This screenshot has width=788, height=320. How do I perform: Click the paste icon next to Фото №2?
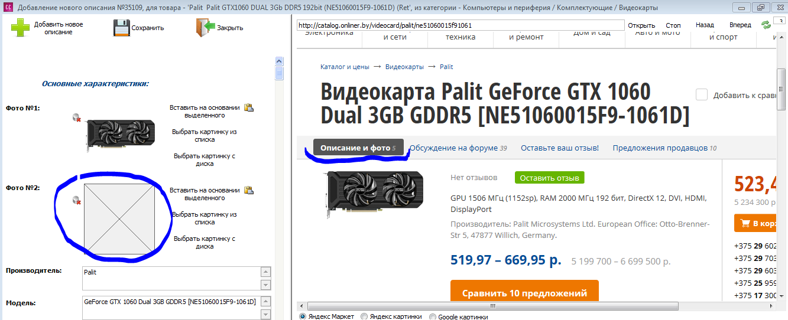[x=249, y=190]
